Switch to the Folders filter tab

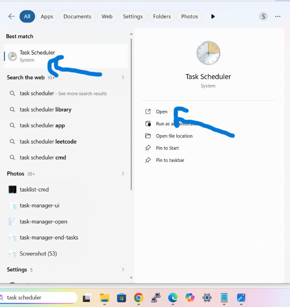tap(162, 16)
